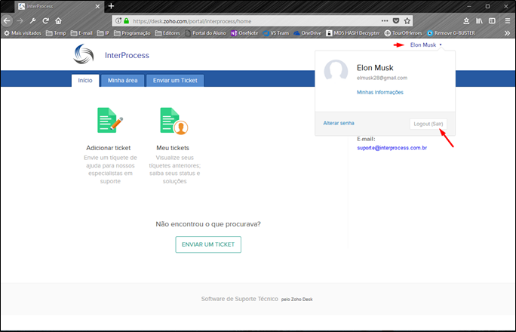
Task: Select the InterProcess browser tab
Action: pyautogui.click(x=59, y=6)
